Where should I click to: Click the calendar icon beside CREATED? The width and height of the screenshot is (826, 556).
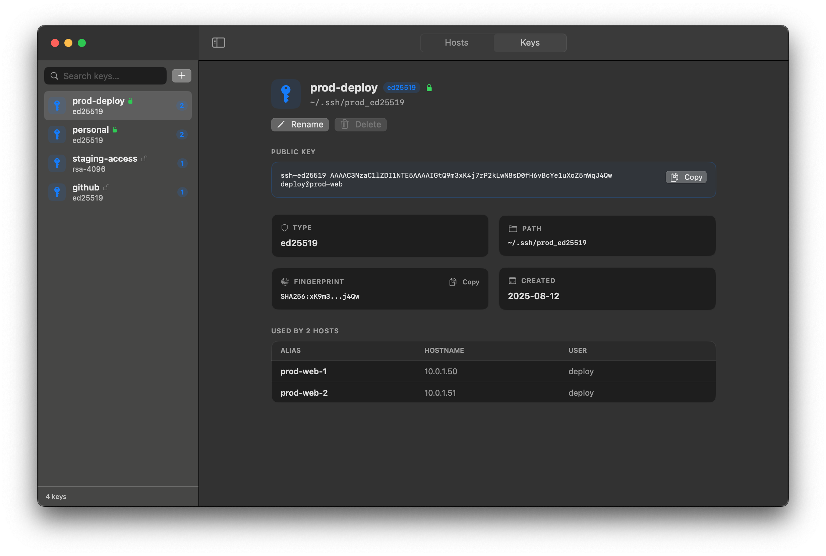[512, 281]
